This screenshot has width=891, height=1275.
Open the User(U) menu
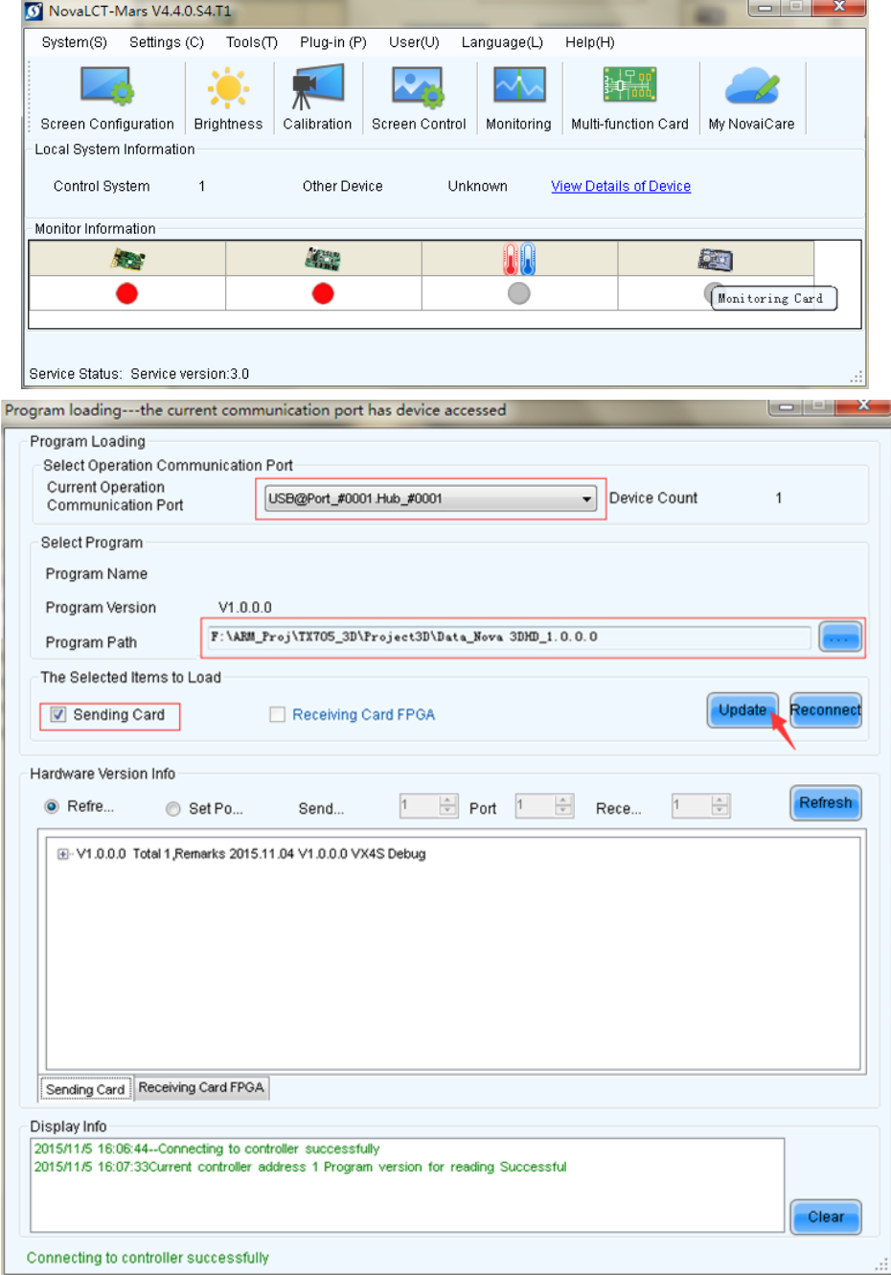tap(414, 42)
